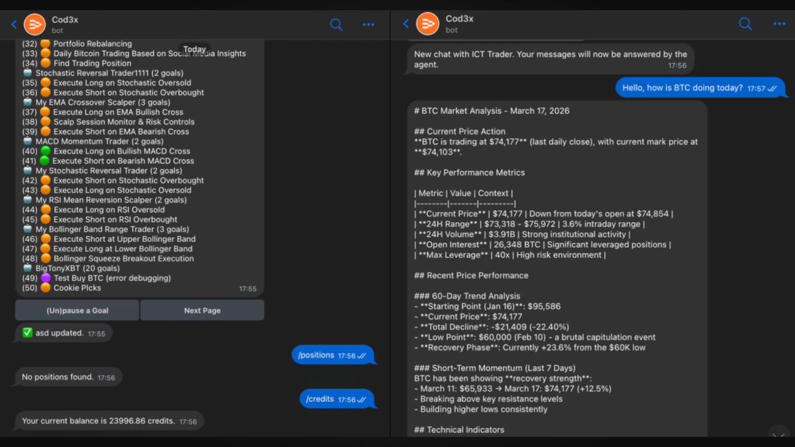Viewport: 795px width, 447px height.
Task: Click the orange circle beside Cookie PIcks
Action: coord(46,288)
